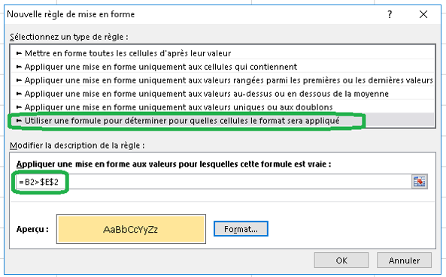The width and height of the screenshot is (446, 277).
Task: Open the Format... options
Action: (241, 229)
